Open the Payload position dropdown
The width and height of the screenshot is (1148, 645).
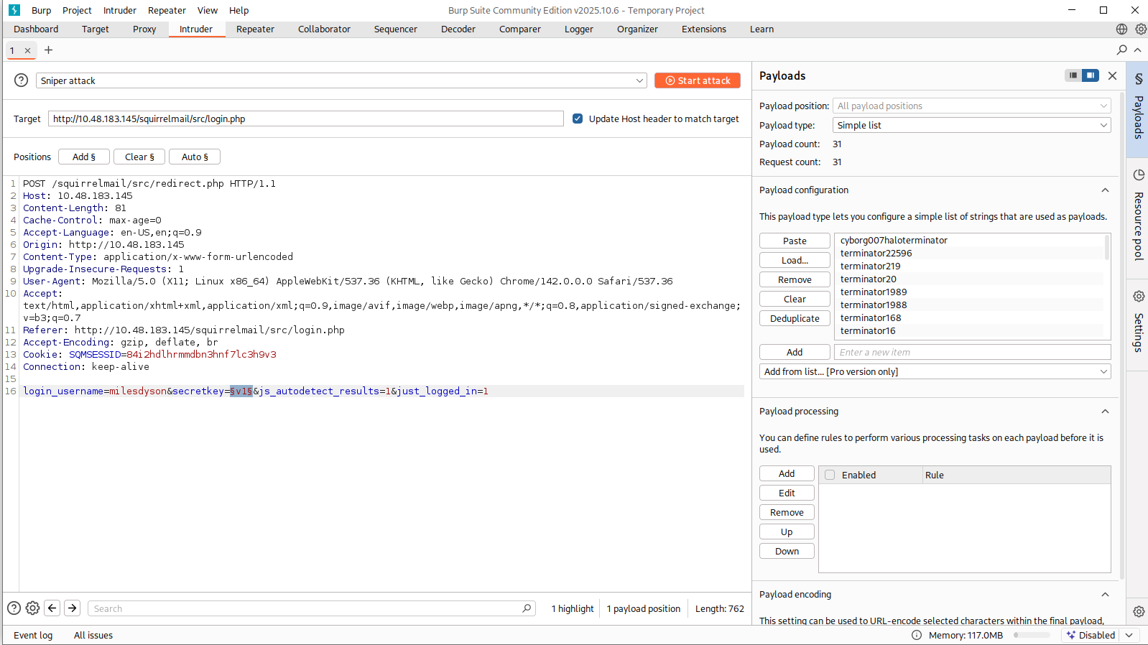point(971,106)
